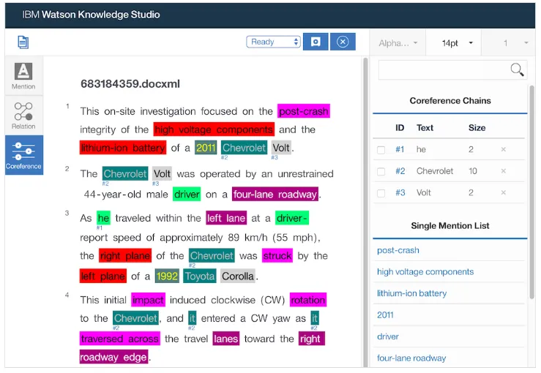
Task: Select the 'four-lane roadway' highlighted mention
Action: coord(275,195)
